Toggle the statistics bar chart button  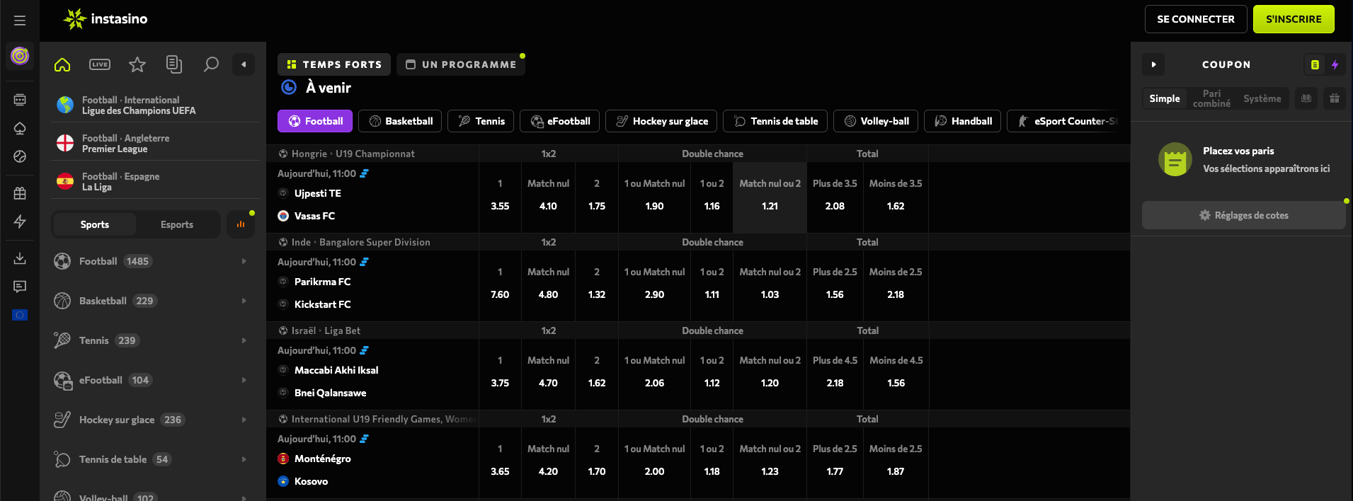(241, 224)
